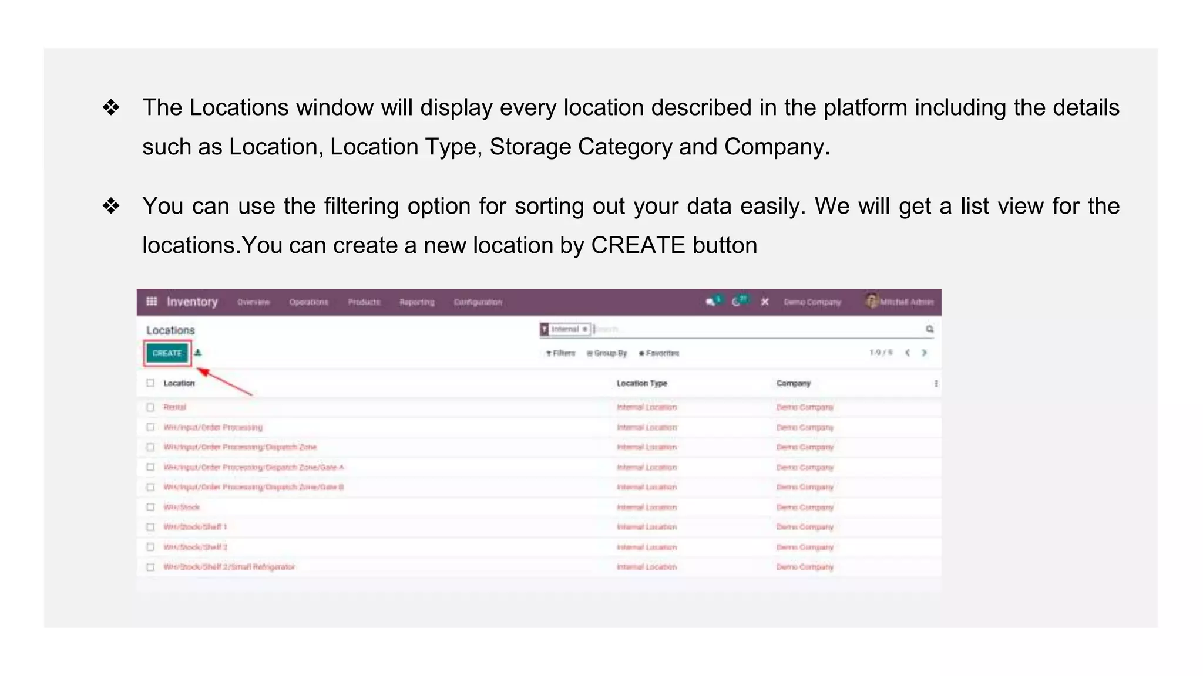
Task: Open the Operations menu
Action: pyautogui.click(x=309, y=302)
